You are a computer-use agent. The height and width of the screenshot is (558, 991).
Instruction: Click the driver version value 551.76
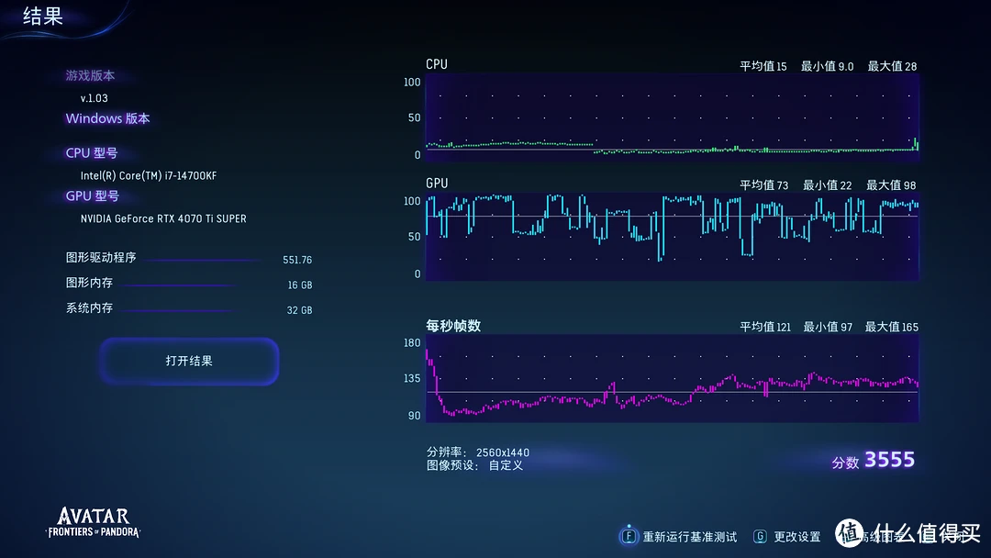coord(297,260)
